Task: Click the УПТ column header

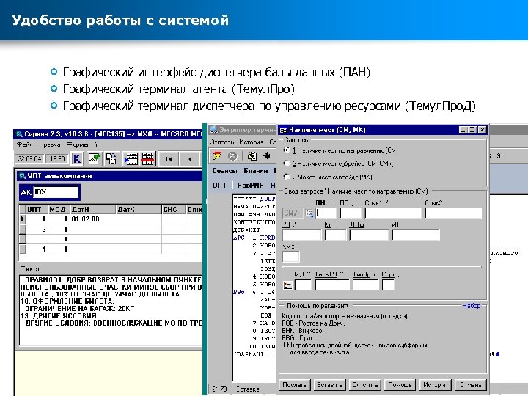Action: tap(37, 210)
